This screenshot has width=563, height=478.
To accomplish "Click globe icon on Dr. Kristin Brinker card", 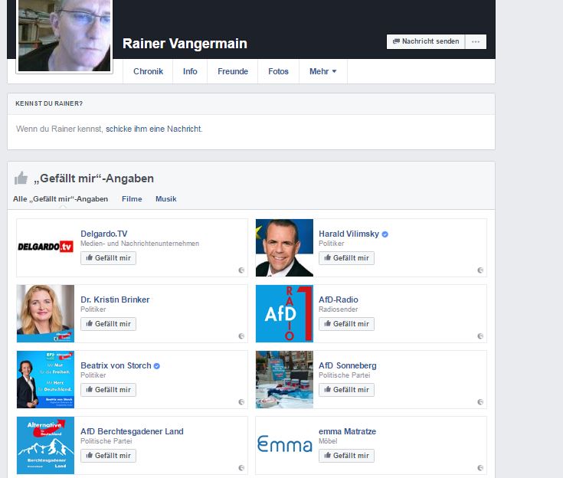I will click(x=241, y=336).
